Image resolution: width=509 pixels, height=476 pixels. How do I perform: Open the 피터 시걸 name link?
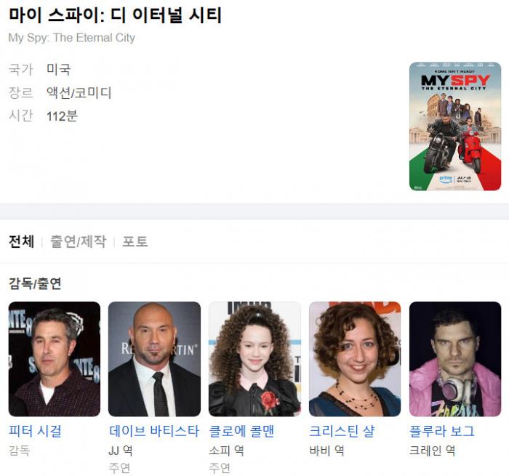pyautogui.click(x=35, y=431)
